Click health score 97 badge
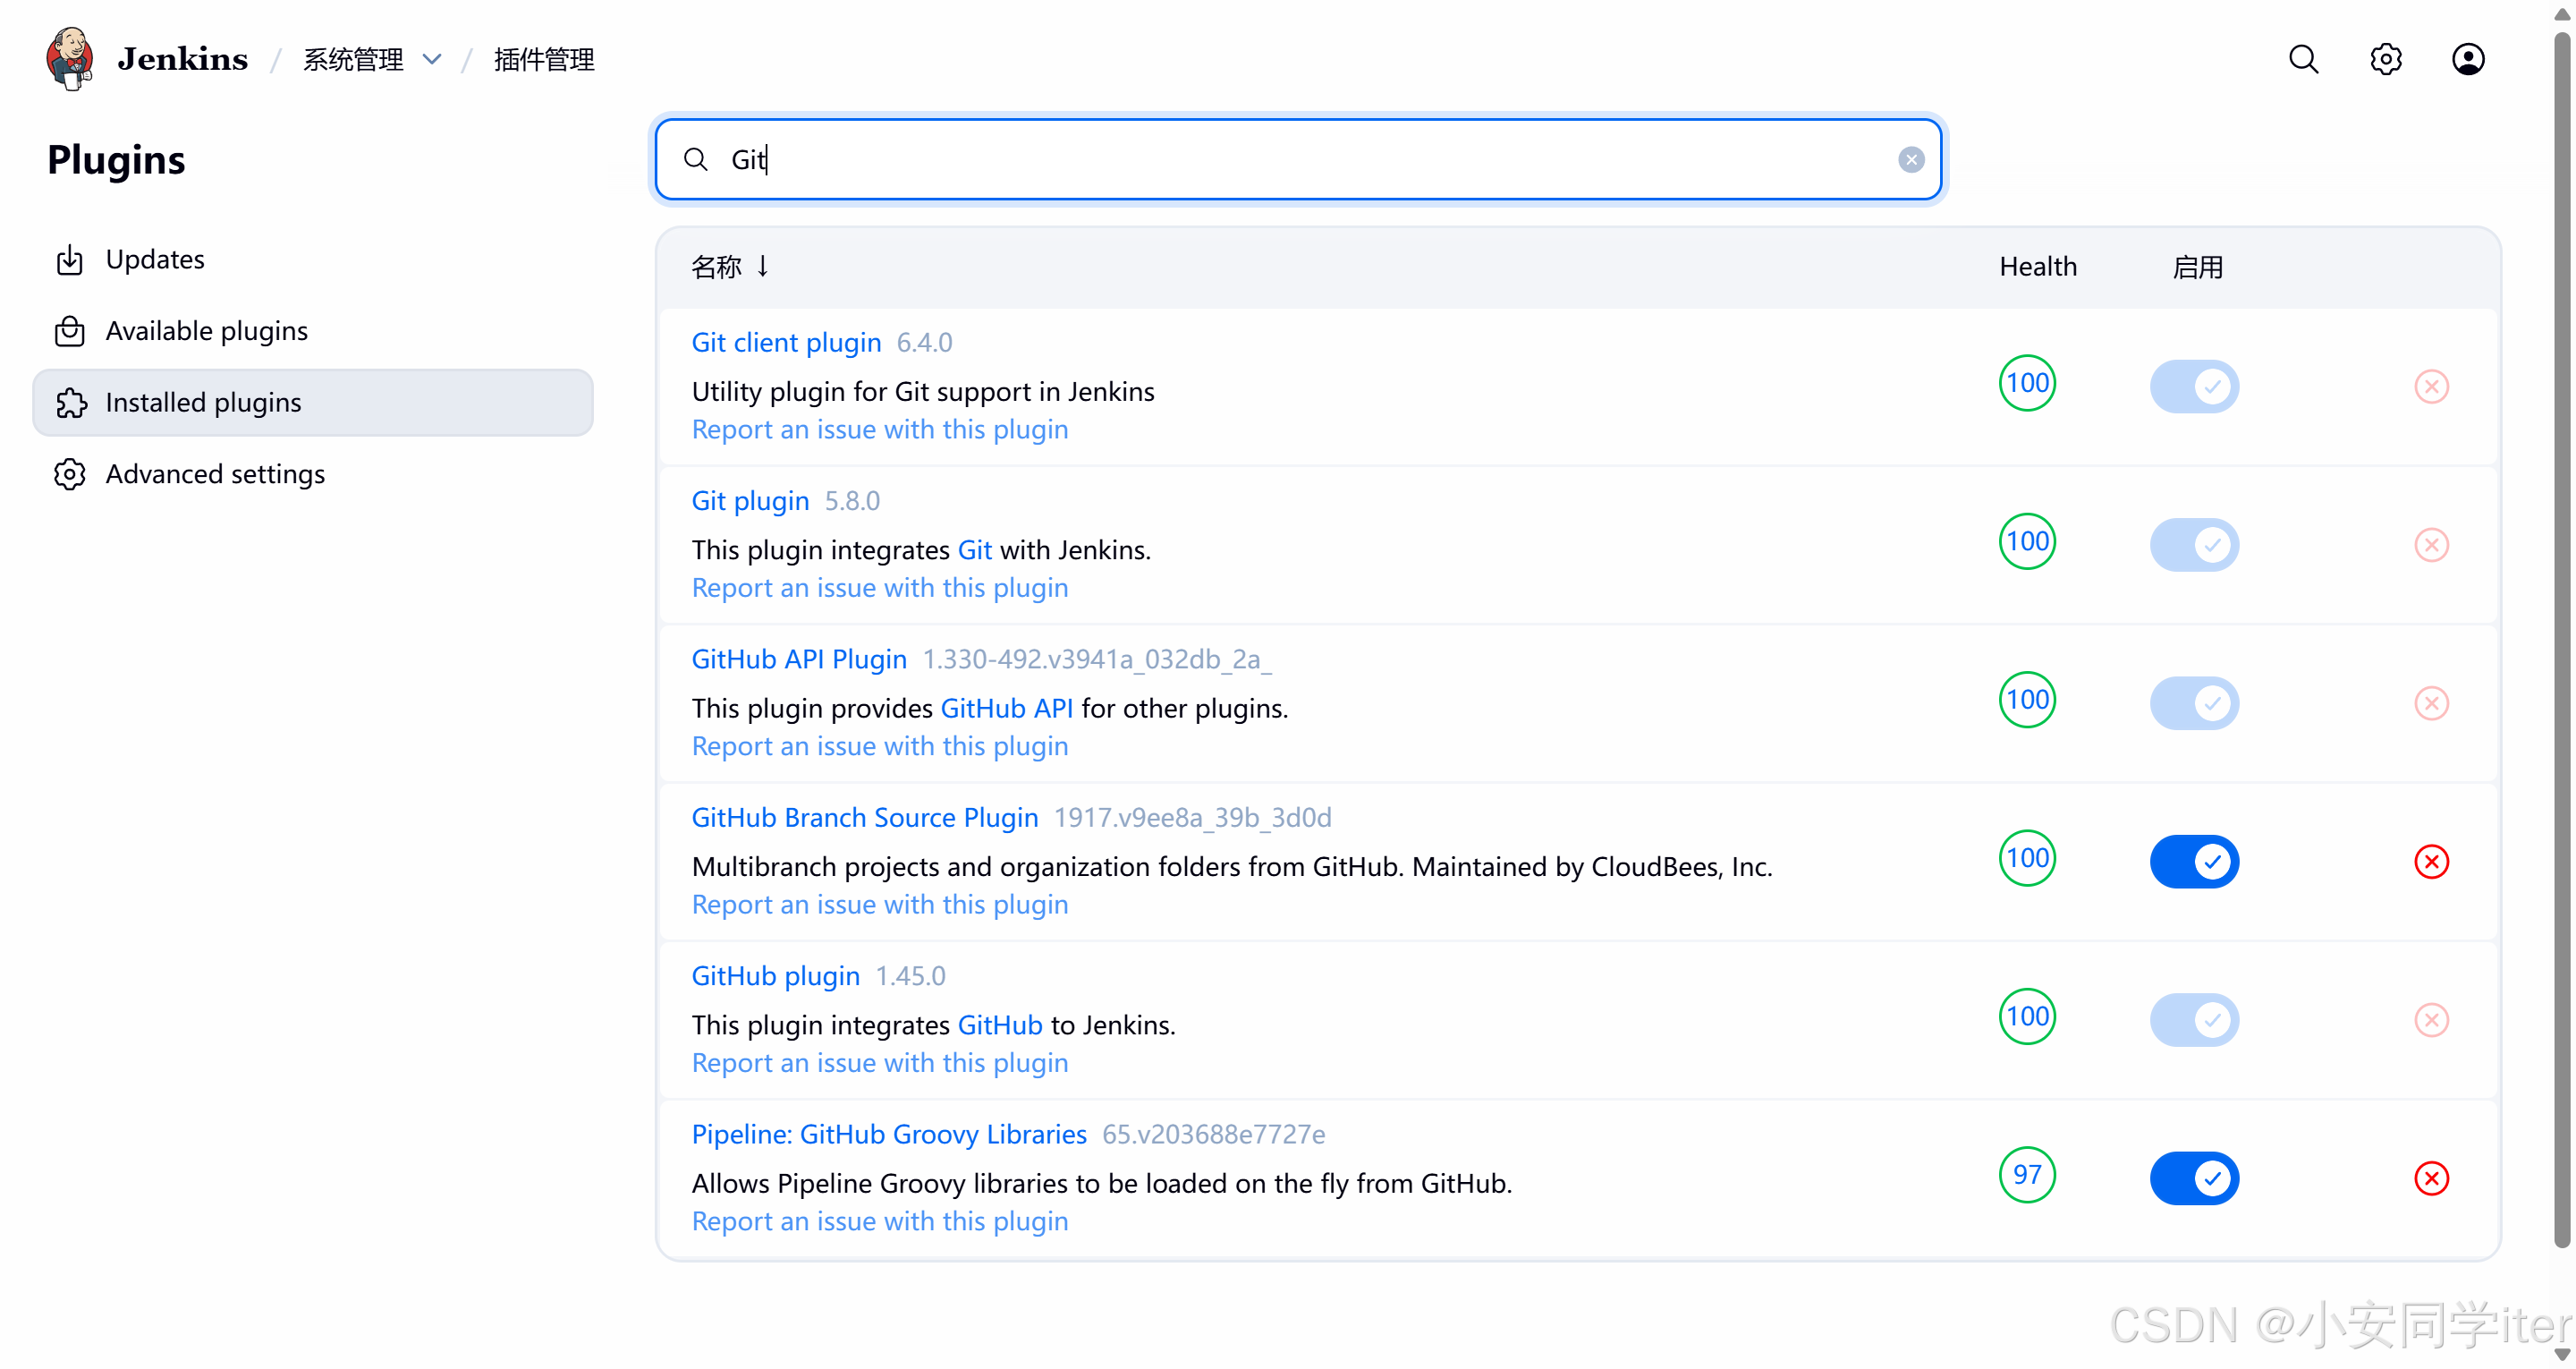This screenshot has width=2576, height=1369. [x=2026, y=1174]
